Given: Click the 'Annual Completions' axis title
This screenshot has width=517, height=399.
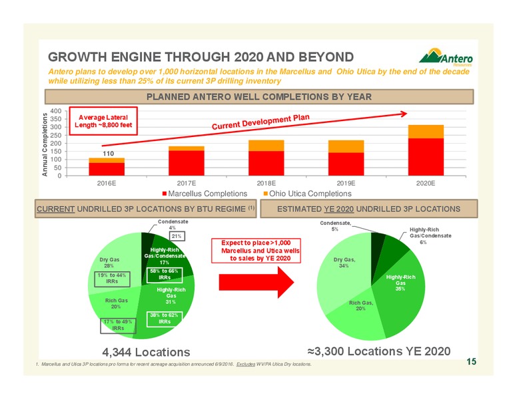Looking at the screenshot, I should tap(45, 144).
